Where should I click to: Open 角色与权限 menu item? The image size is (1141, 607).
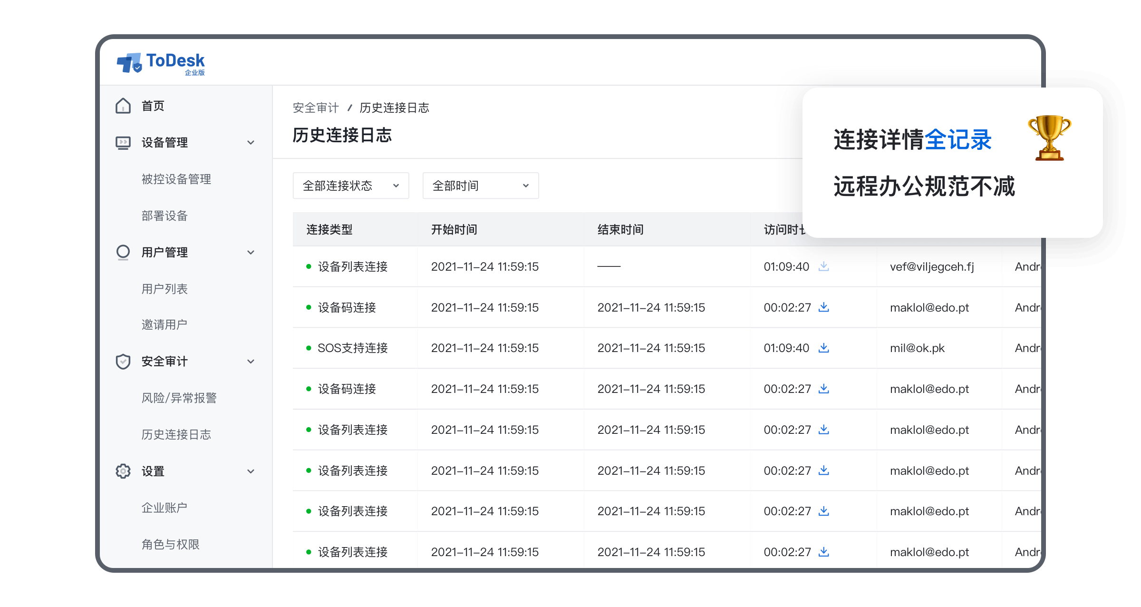coord(171,544)
